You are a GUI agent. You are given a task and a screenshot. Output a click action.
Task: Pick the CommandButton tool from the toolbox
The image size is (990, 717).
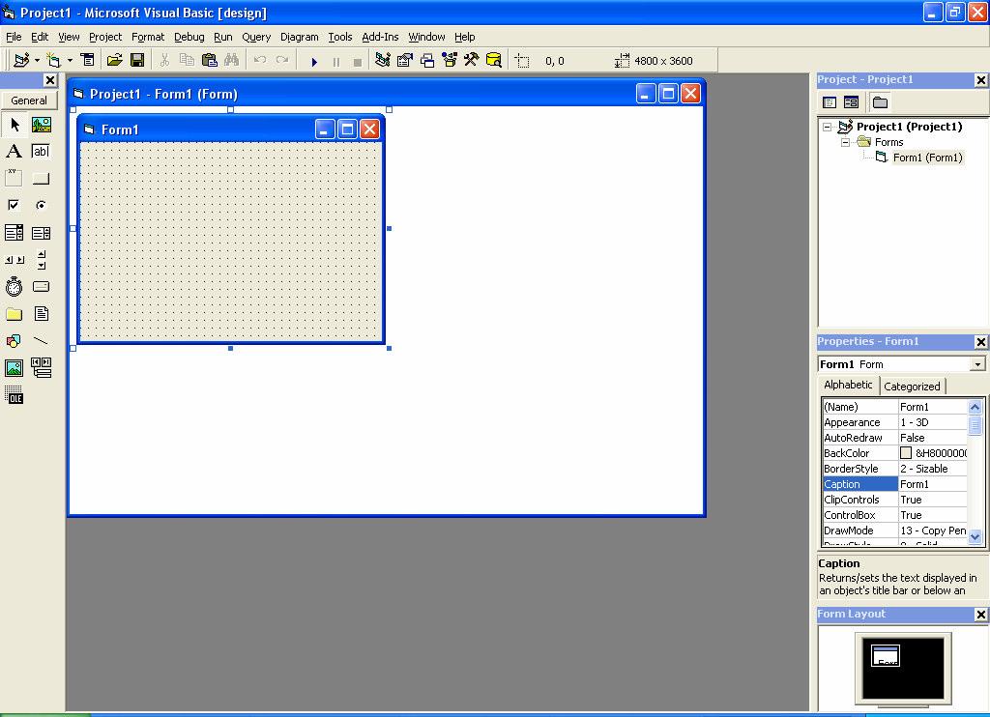pyautogui.click(x=40, y=178)
